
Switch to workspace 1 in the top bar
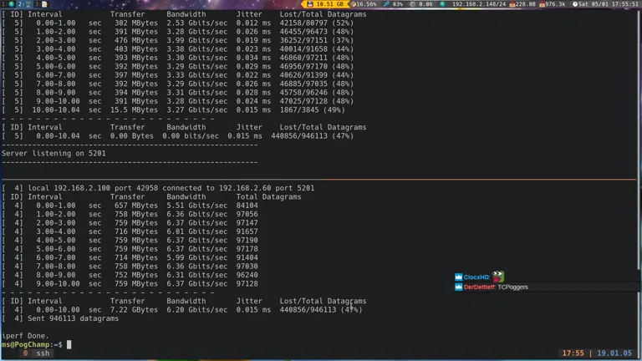[5, 4]
